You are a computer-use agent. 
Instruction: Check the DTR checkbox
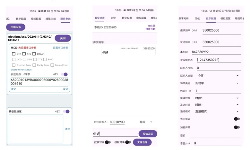coord(14,54)
